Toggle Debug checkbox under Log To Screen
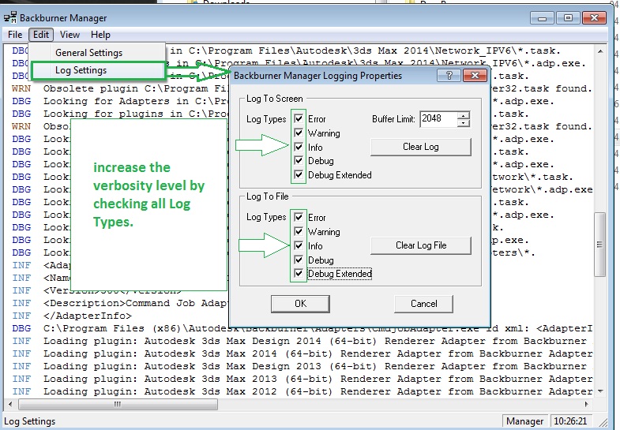 click(x=299, y=161)
